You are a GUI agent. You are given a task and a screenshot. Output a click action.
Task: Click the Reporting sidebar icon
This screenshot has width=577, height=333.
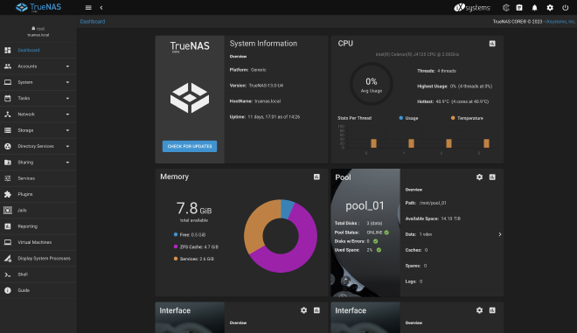pyautogui.click(x=8, y=226)
